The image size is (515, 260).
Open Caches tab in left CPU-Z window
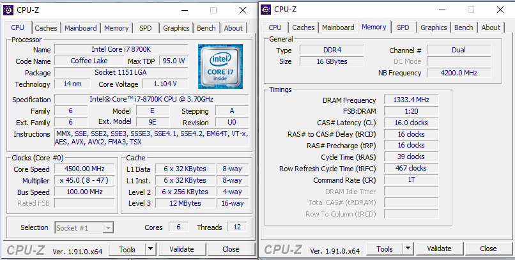(46, 28)
